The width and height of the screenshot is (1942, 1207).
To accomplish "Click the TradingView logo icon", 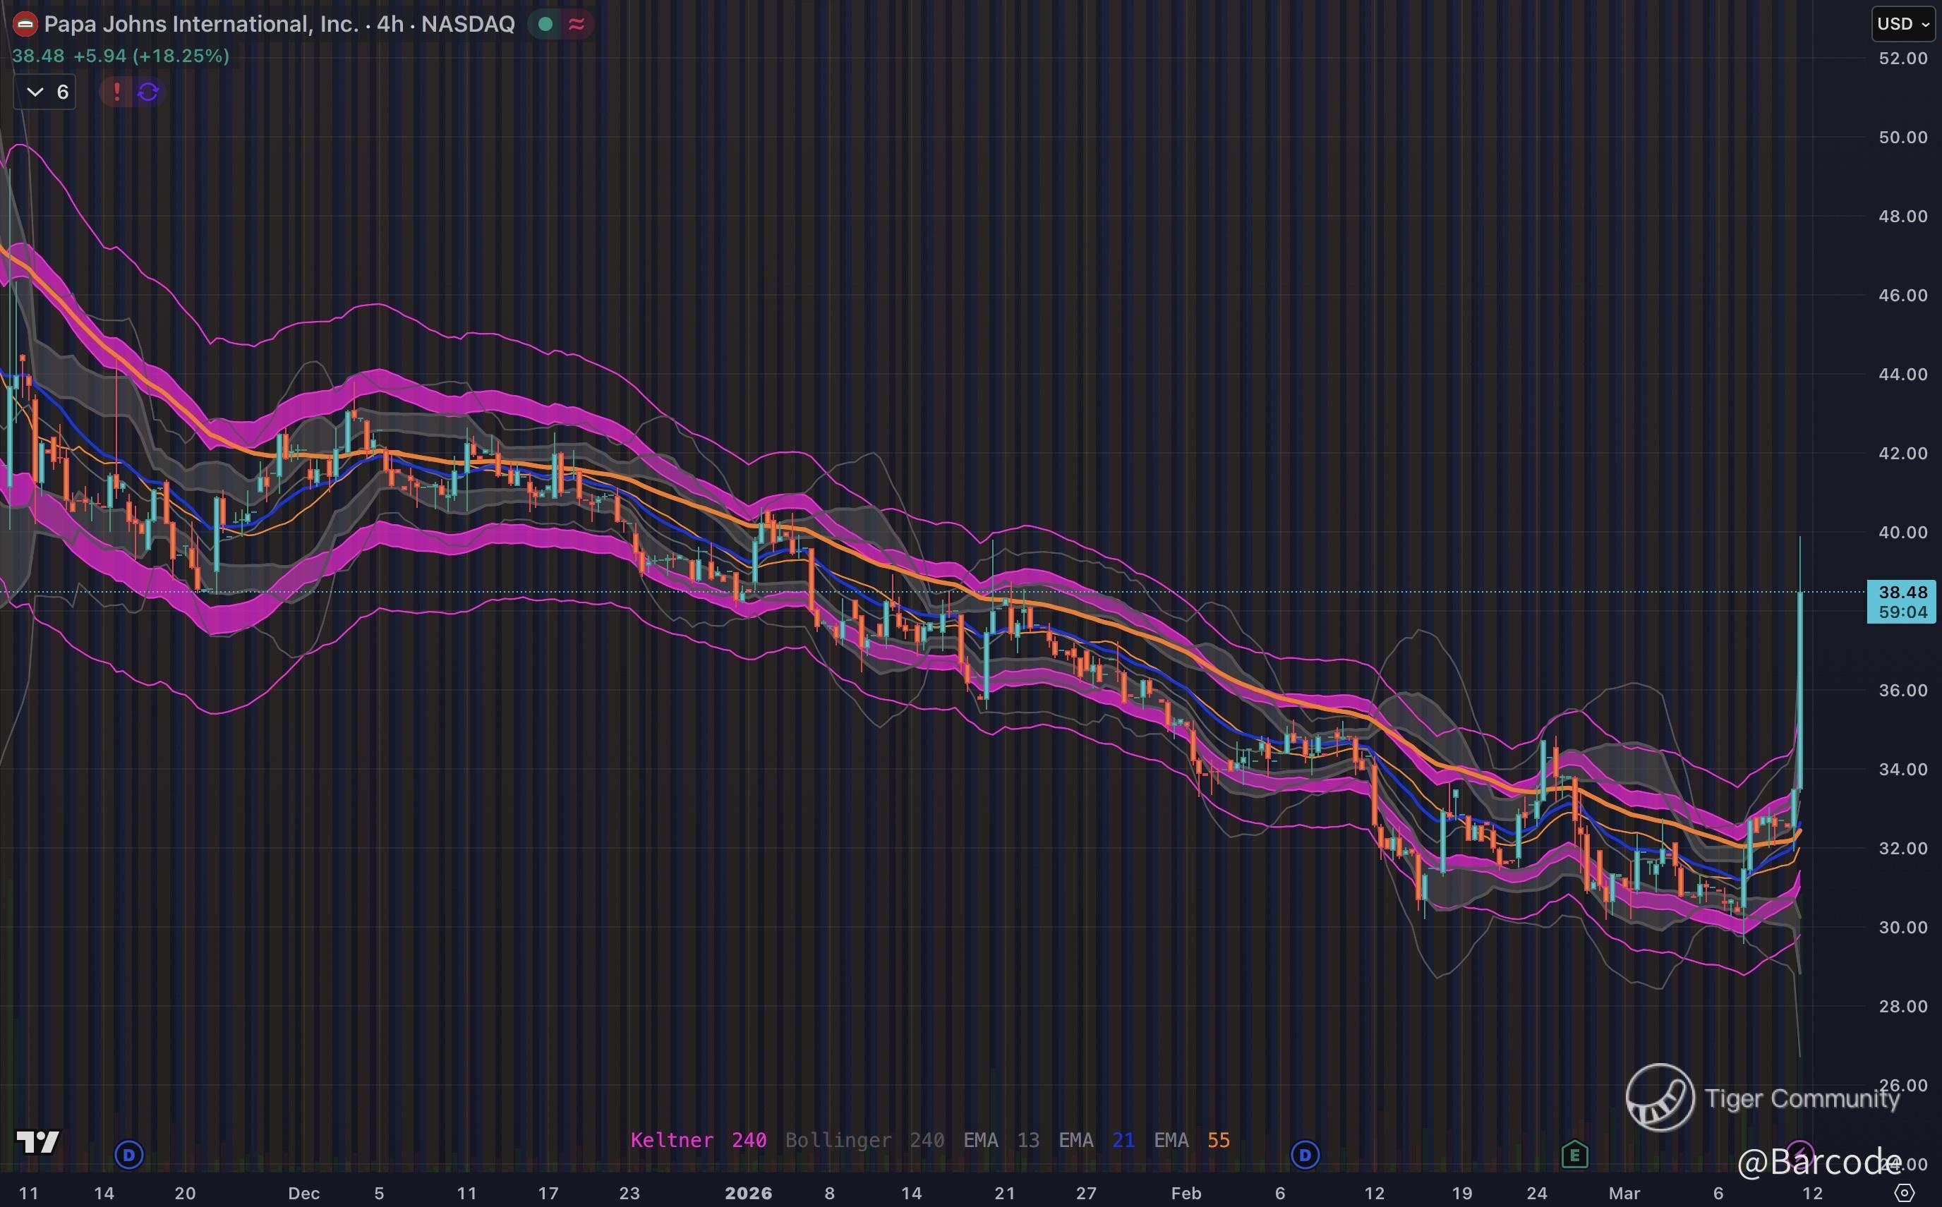I will click(x=37, y=1142).
